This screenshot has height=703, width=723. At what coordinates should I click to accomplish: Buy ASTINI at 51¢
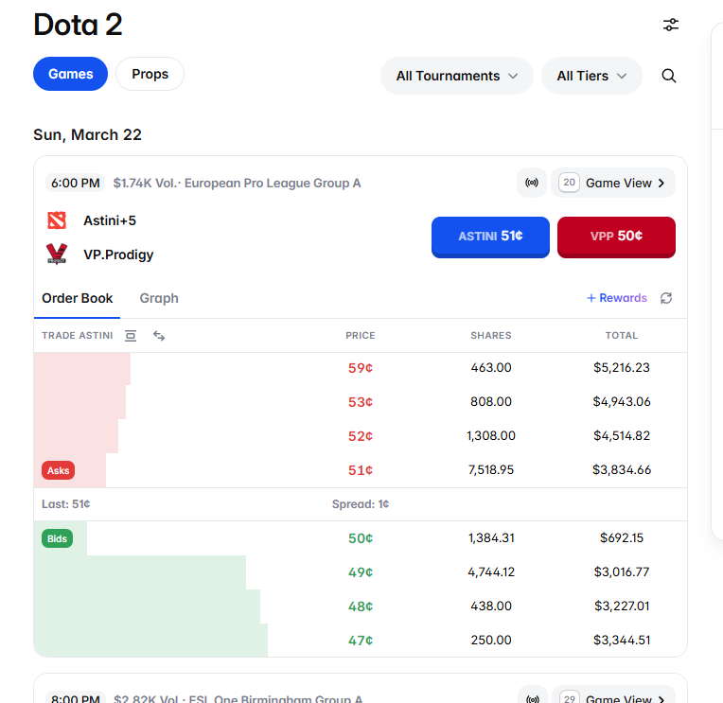coord(490,237)
